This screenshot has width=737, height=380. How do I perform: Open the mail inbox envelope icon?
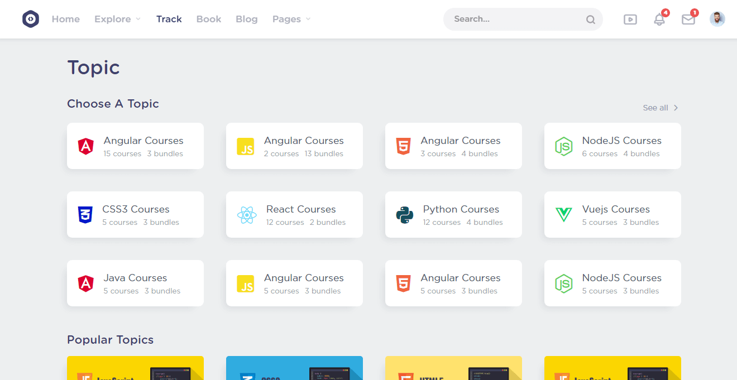(x=688, y=20)
